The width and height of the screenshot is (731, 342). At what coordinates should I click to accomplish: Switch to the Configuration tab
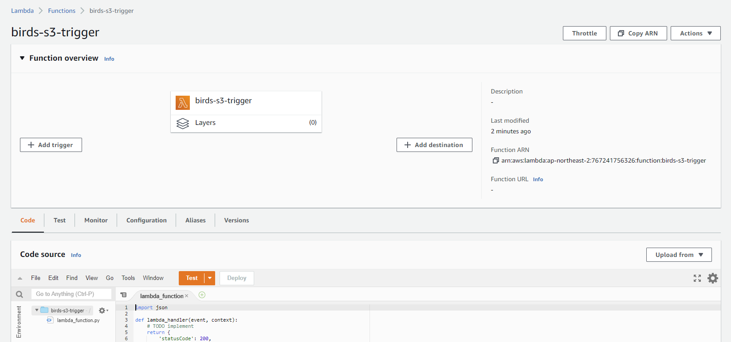coord(146,220)
